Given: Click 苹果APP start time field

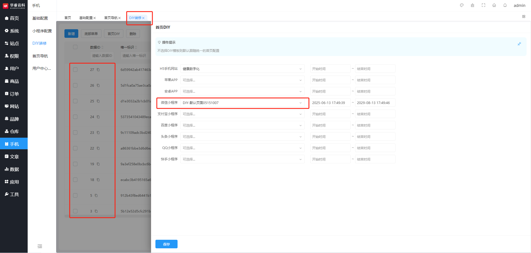Looking at the screenshot, I should click(330, 80).
